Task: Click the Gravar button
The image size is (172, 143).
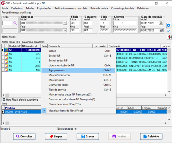Action: click(x=88, y=136)
